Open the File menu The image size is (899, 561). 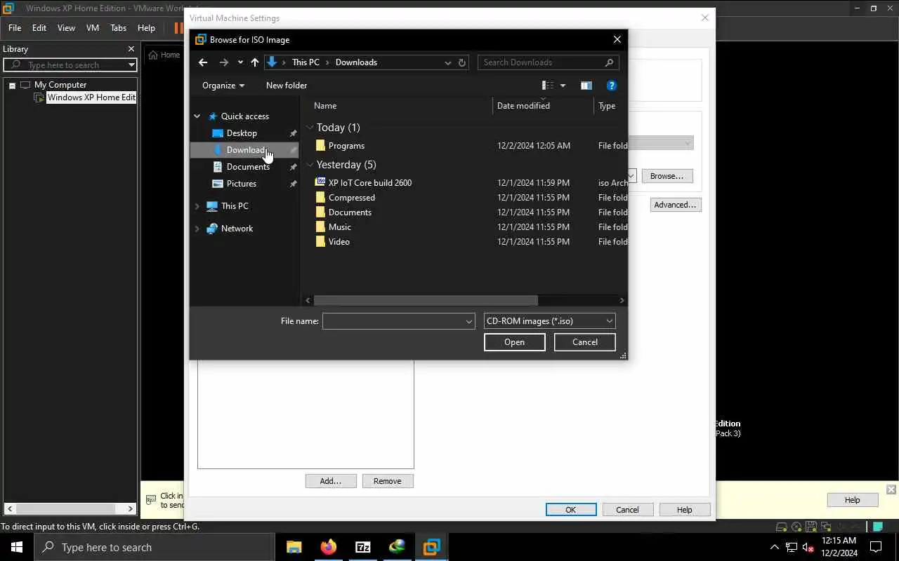(15, 28)
